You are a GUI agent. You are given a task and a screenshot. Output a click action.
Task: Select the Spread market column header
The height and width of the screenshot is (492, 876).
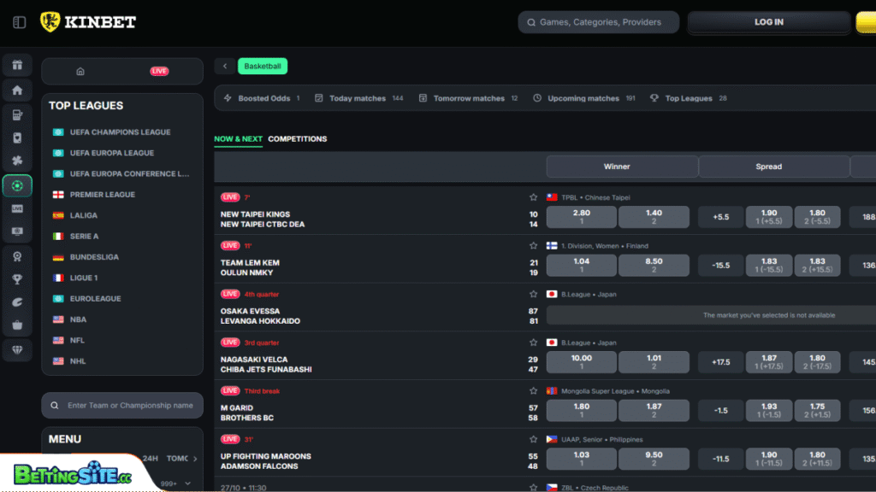pyautogui.click(x=773, y=167)
